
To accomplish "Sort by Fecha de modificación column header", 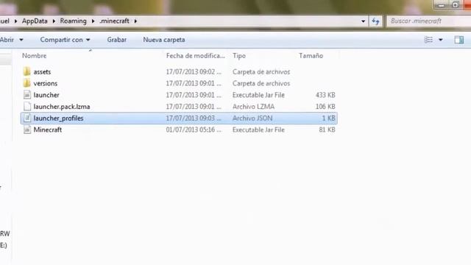I will (x=195, y=56).
